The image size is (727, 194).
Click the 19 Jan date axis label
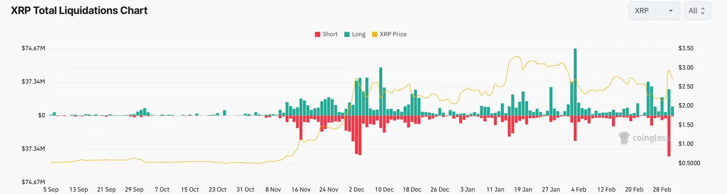click(x=523, y=189)
